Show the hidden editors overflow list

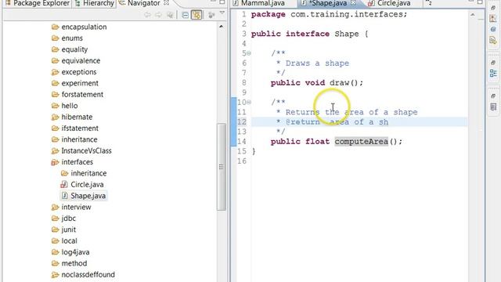click(429, 3)
